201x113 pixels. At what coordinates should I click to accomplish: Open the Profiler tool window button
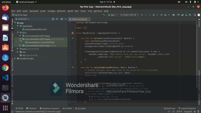point(67,108)
